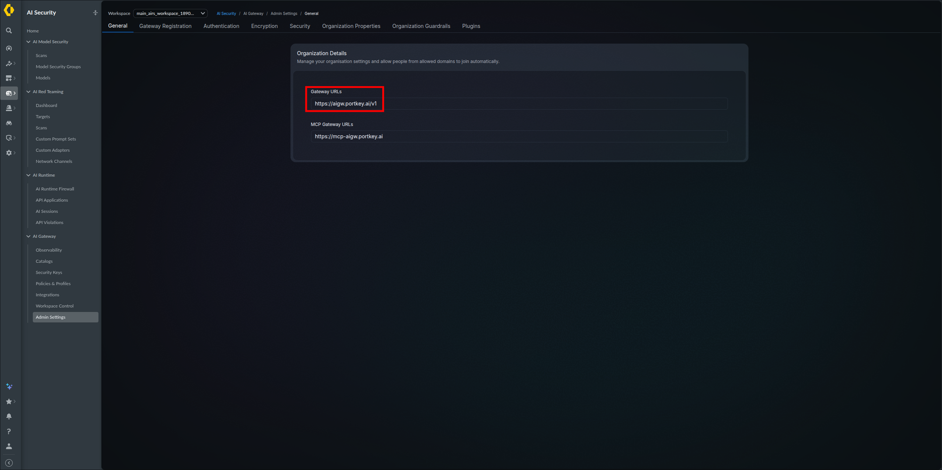The height and width of the screenshot is (470, 942).
Task: Navigate to AI Runtime Firewall
Action: 55,189
